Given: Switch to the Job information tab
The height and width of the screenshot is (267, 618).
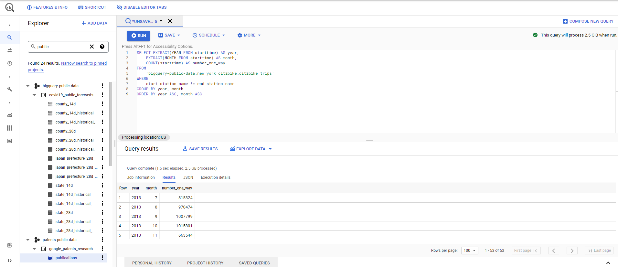Looking at the screenshot, I should [x=141, y=177].
